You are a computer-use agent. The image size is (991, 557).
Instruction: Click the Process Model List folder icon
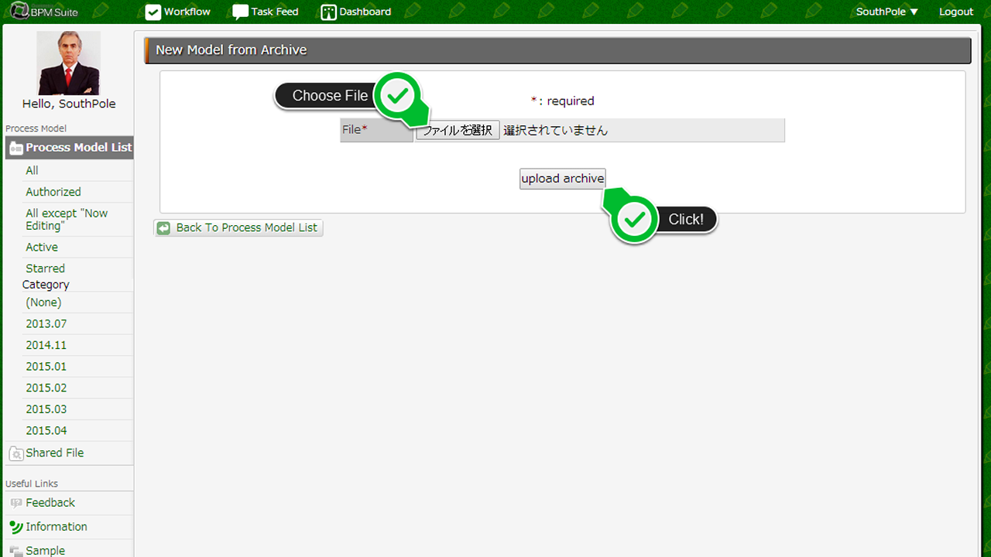tap(15, 148)
